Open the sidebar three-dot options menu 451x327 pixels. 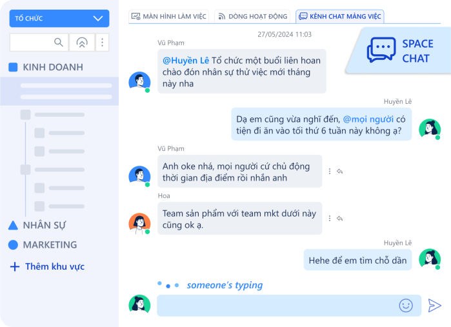tap(102, 43)
